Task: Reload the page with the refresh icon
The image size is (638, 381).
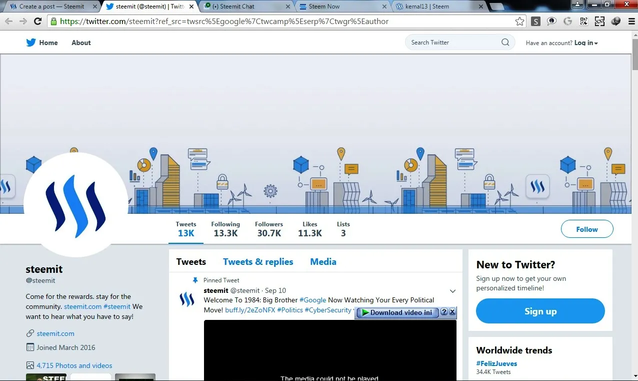Action: pyautogui.click(x=37, y=22)
